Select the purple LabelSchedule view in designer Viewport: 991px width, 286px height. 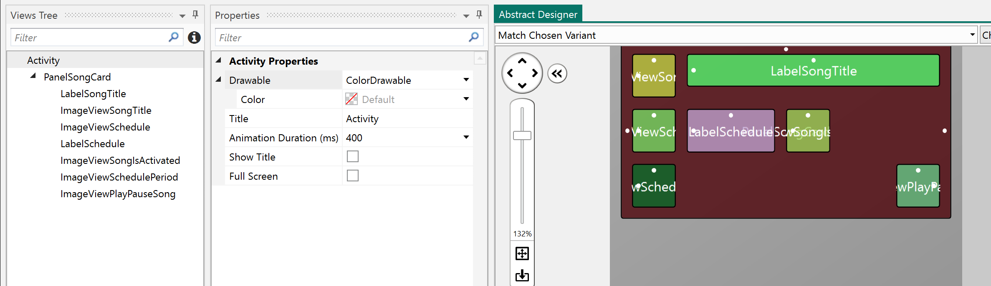(731, 131)
